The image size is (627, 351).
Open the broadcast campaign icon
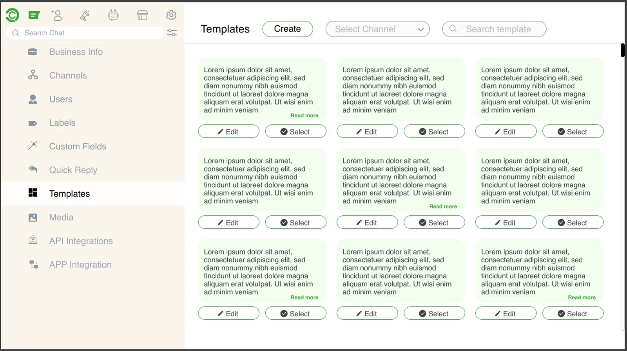[x=85, y=15]
